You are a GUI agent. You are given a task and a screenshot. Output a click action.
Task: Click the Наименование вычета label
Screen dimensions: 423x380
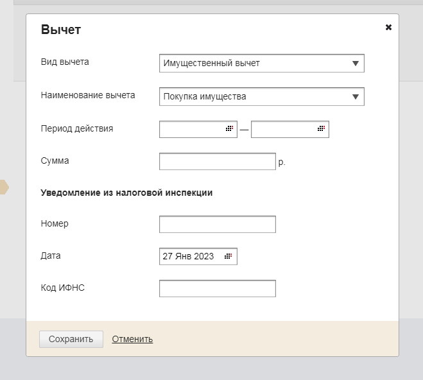(x=88, y=95)
